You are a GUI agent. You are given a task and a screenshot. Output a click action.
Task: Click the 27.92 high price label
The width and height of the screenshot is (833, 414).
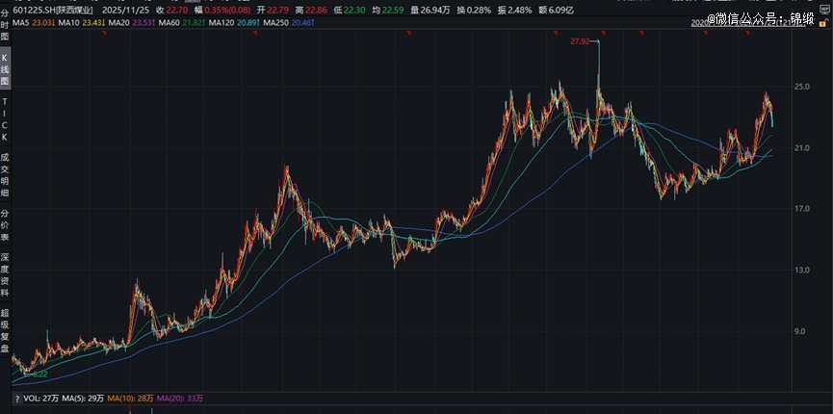click(x=580, y=42)
